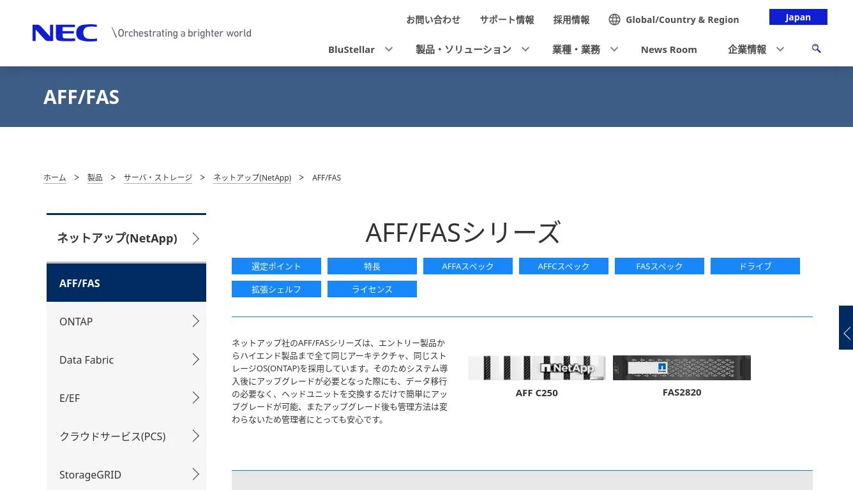
Task: Jump to 拡張シェルフ section
Action: [276, 289]
